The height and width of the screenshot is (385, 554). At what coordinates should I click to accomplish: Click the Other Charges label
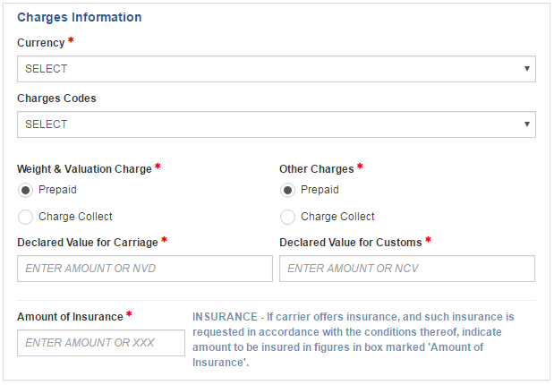317,169
